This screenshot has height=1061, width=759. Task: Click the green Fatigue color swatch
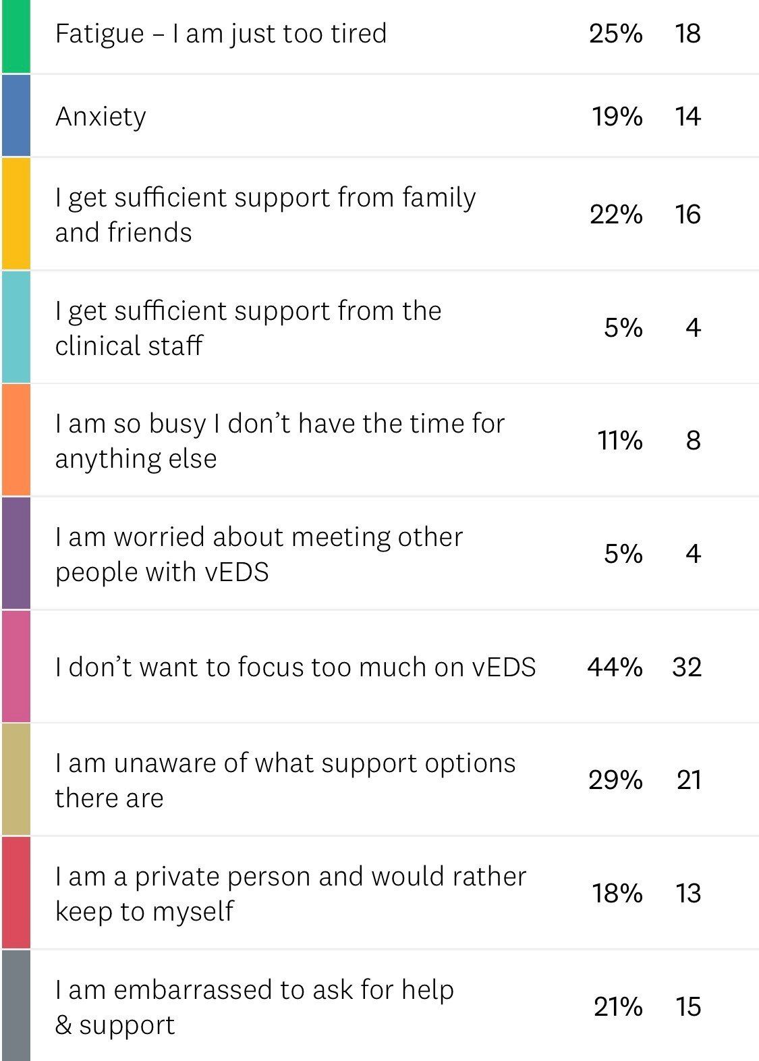click(x=16, y=35)
